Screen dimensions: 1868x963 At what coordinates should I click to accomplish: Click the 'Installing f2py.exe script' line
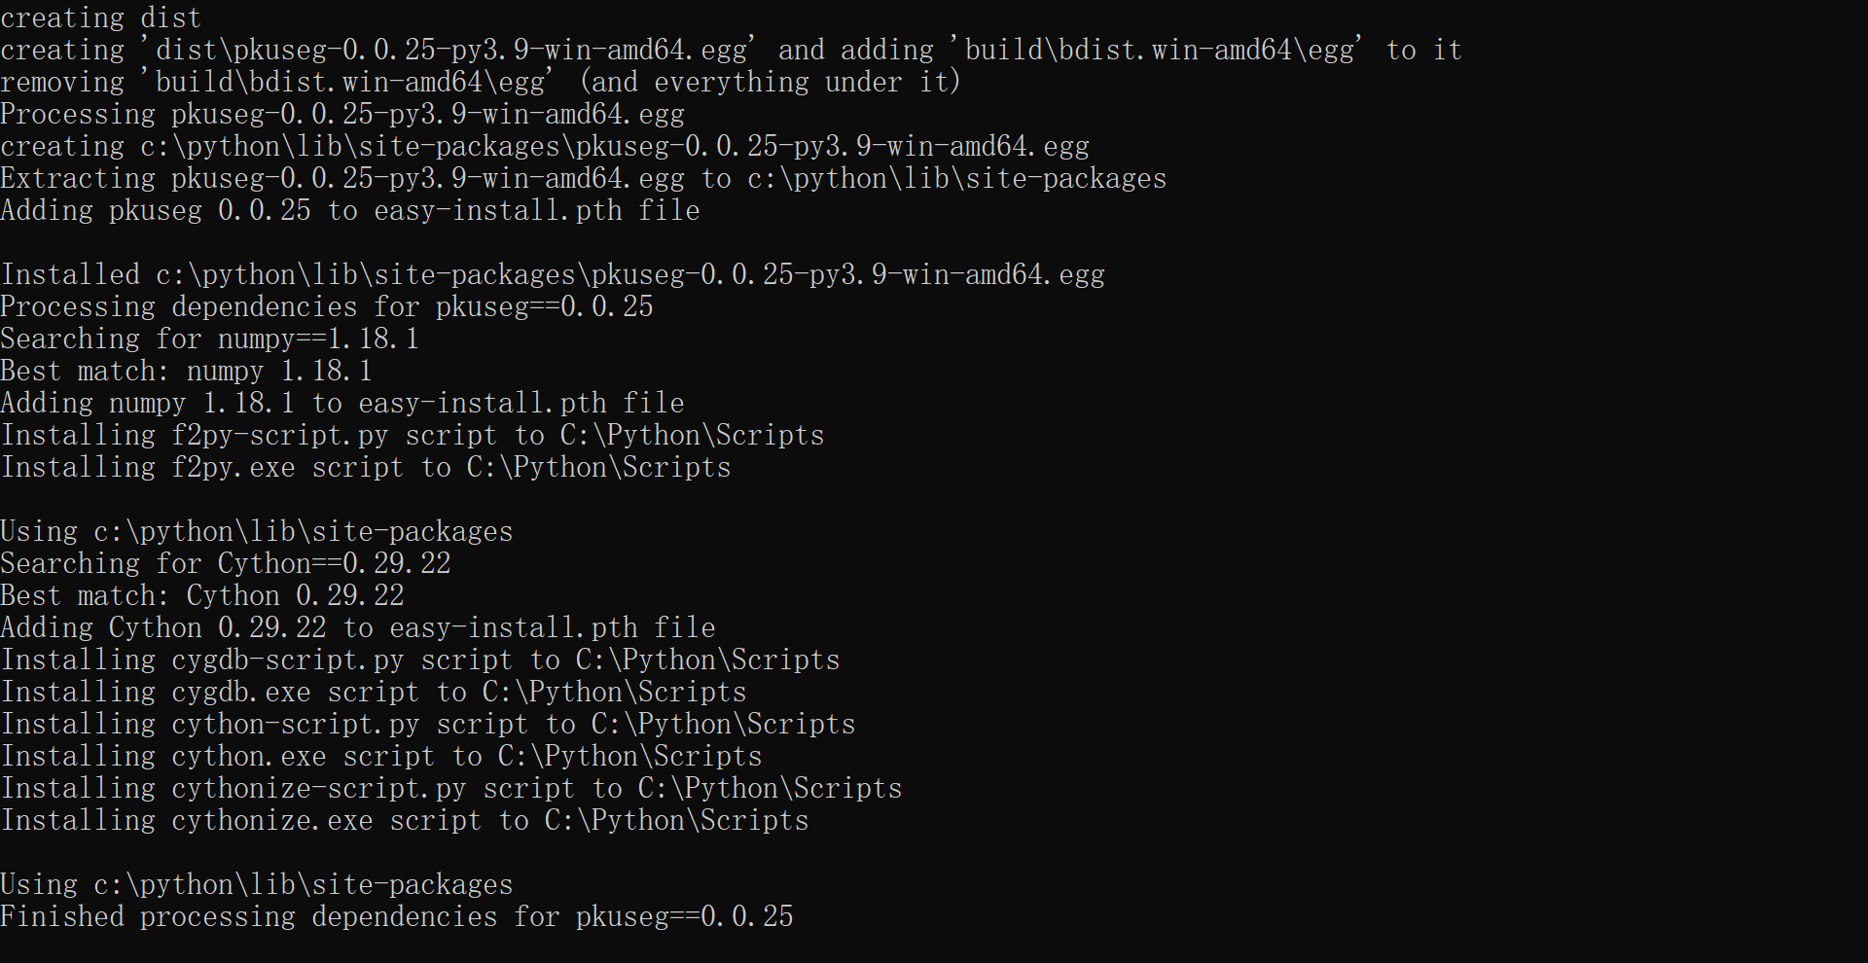tap(366, 467)
